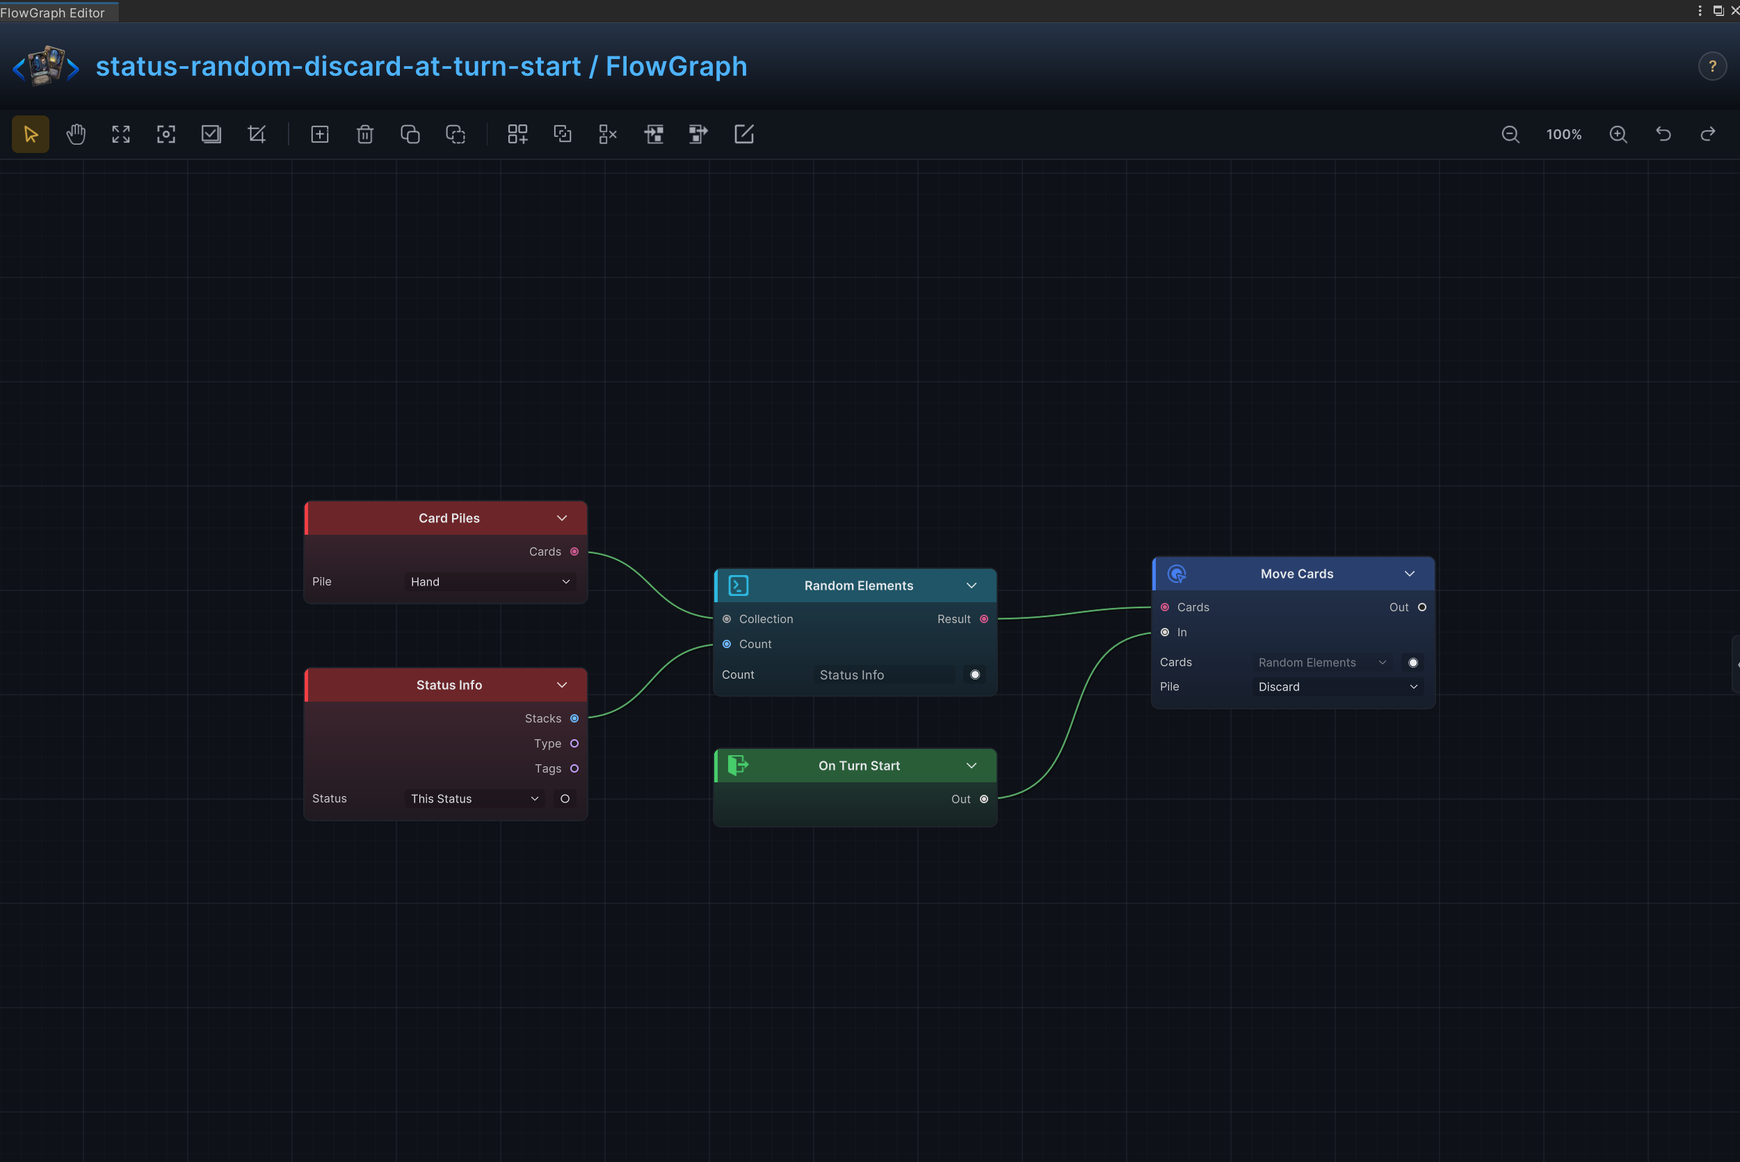Viewport: 1740px width, 1162px height.
Task: Open the help question mark button
Action: tap(1713, 67)
